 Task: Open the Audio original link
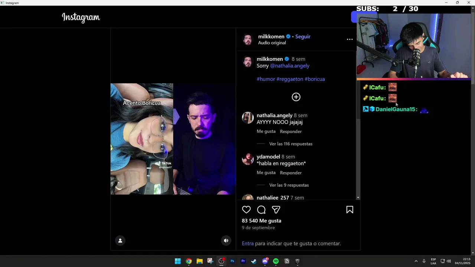(272, 43)
